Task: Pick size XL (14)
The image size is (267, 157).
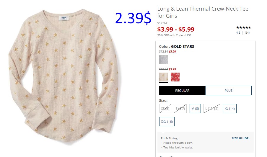Action: [230, 109]
